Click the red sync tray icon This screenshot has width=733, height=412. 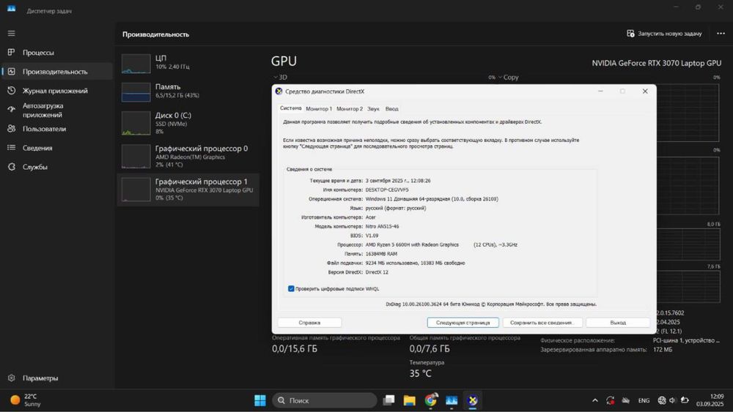coord(610,400)
